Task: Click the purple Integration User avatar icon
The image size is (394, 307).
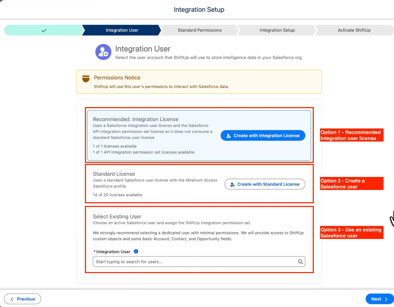Action: 103,52
